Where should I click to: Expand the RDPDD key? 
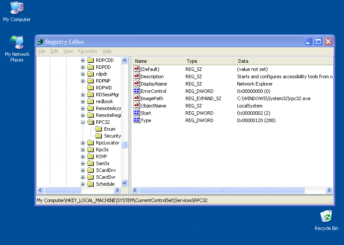click(83, 67)
